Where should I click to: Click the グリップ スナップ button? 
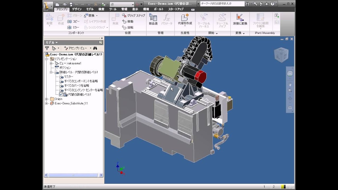[134, 16]
